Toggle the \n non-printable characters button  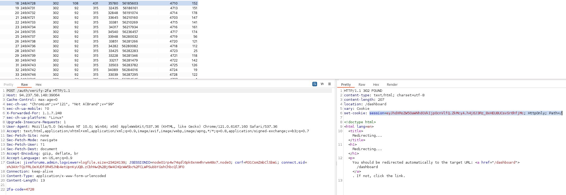[x=322, y=84]
